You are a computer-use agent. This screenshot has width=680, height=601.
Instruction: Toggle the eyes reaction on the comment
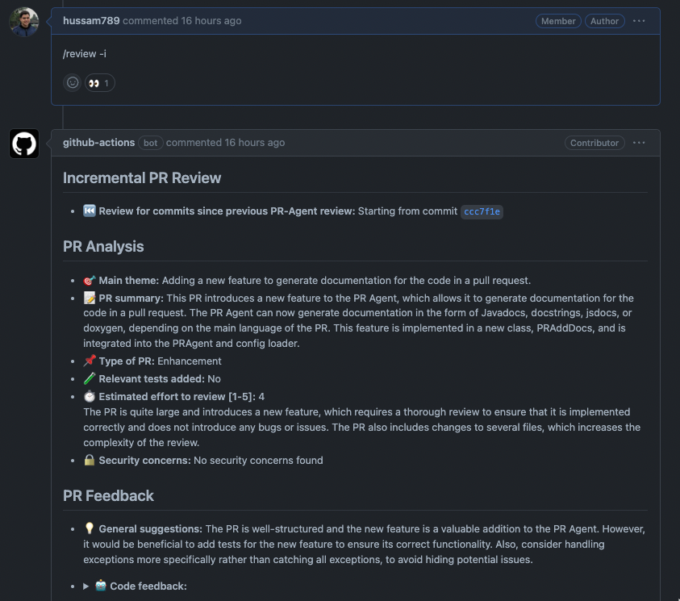pyautogui.click(x=99, y=82)
